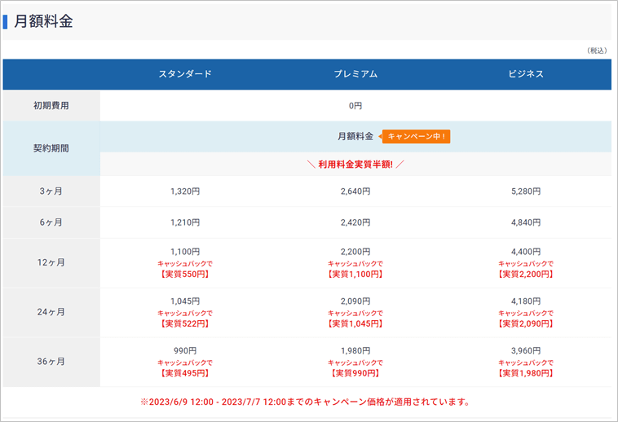Click the 24ヶ月 row label
618x422 pixels.
coord(51,312)
